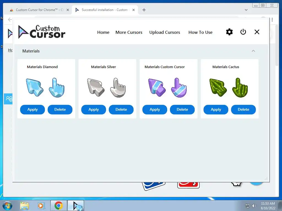Select the purple striped hand pointer image
The image size is (282, 211).
click(x=179, y=88)
